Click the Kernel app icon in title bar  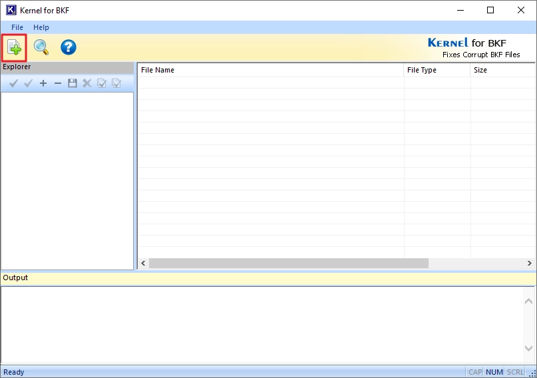coord(11,10)
